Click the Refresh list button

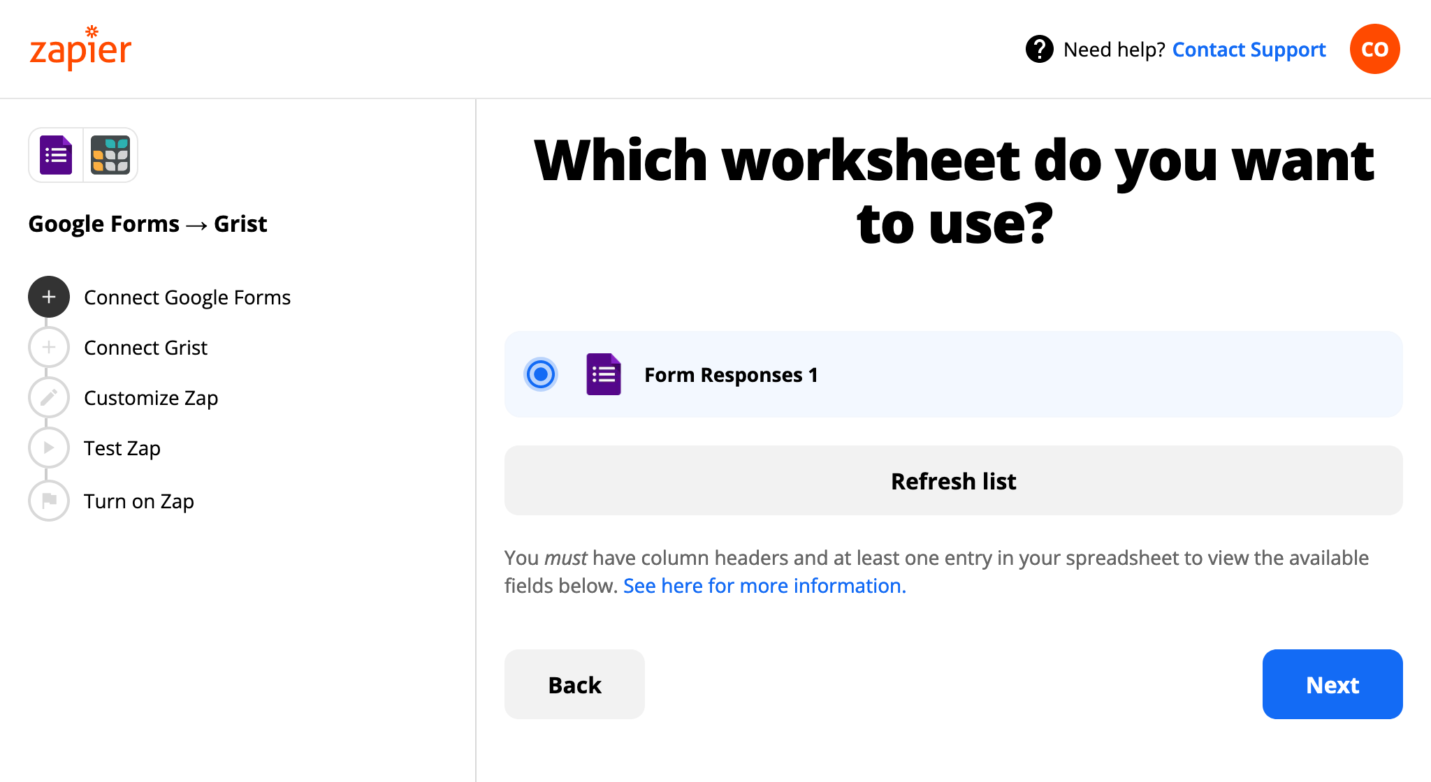(x=953, y=480)
